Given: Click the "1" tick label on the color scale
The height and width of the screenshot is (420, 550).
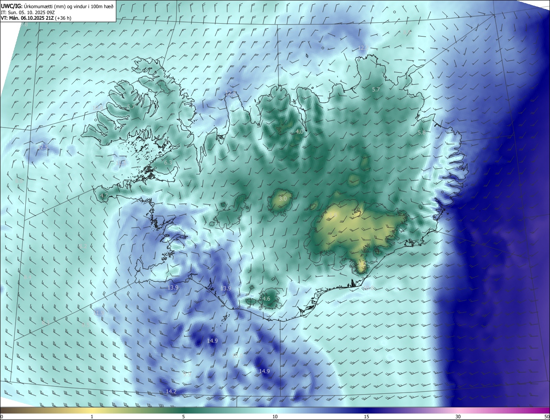Looking at the screenshot, I should (92, 417).
